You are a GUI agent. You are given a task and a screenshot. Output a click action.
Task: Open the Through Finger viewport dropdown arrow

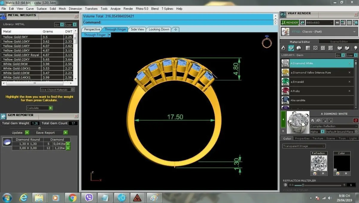(109, 35)
